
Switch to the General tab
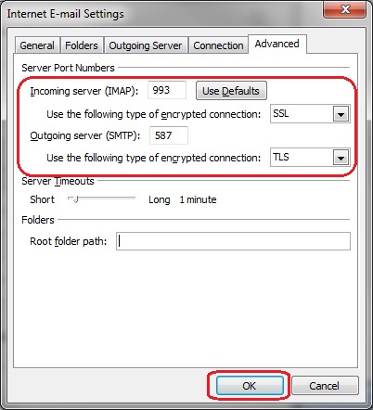(x=37, y=45)
